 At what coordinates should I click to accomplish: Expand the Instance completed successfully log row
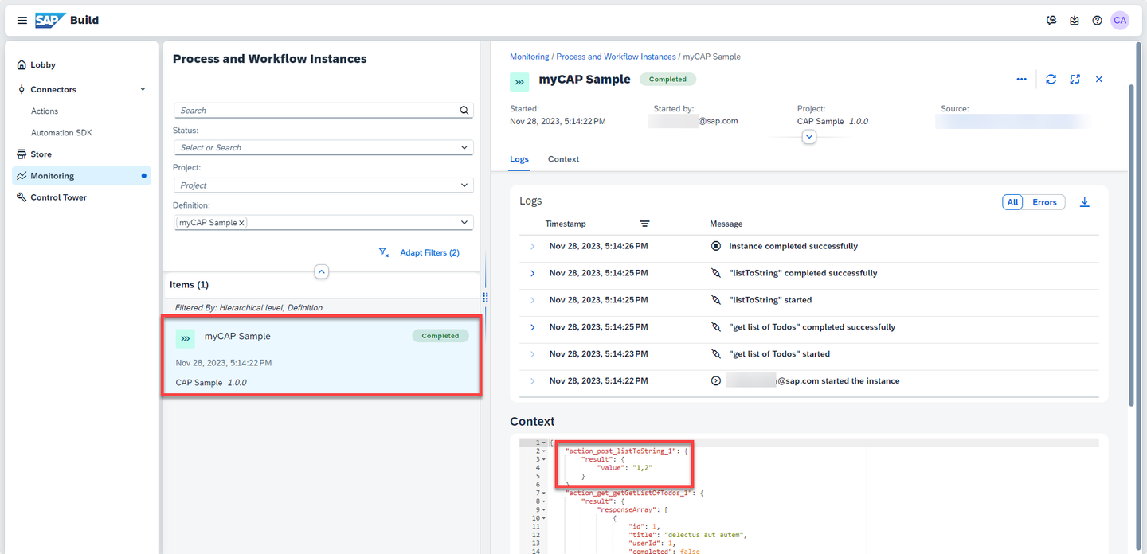point(532,246)
